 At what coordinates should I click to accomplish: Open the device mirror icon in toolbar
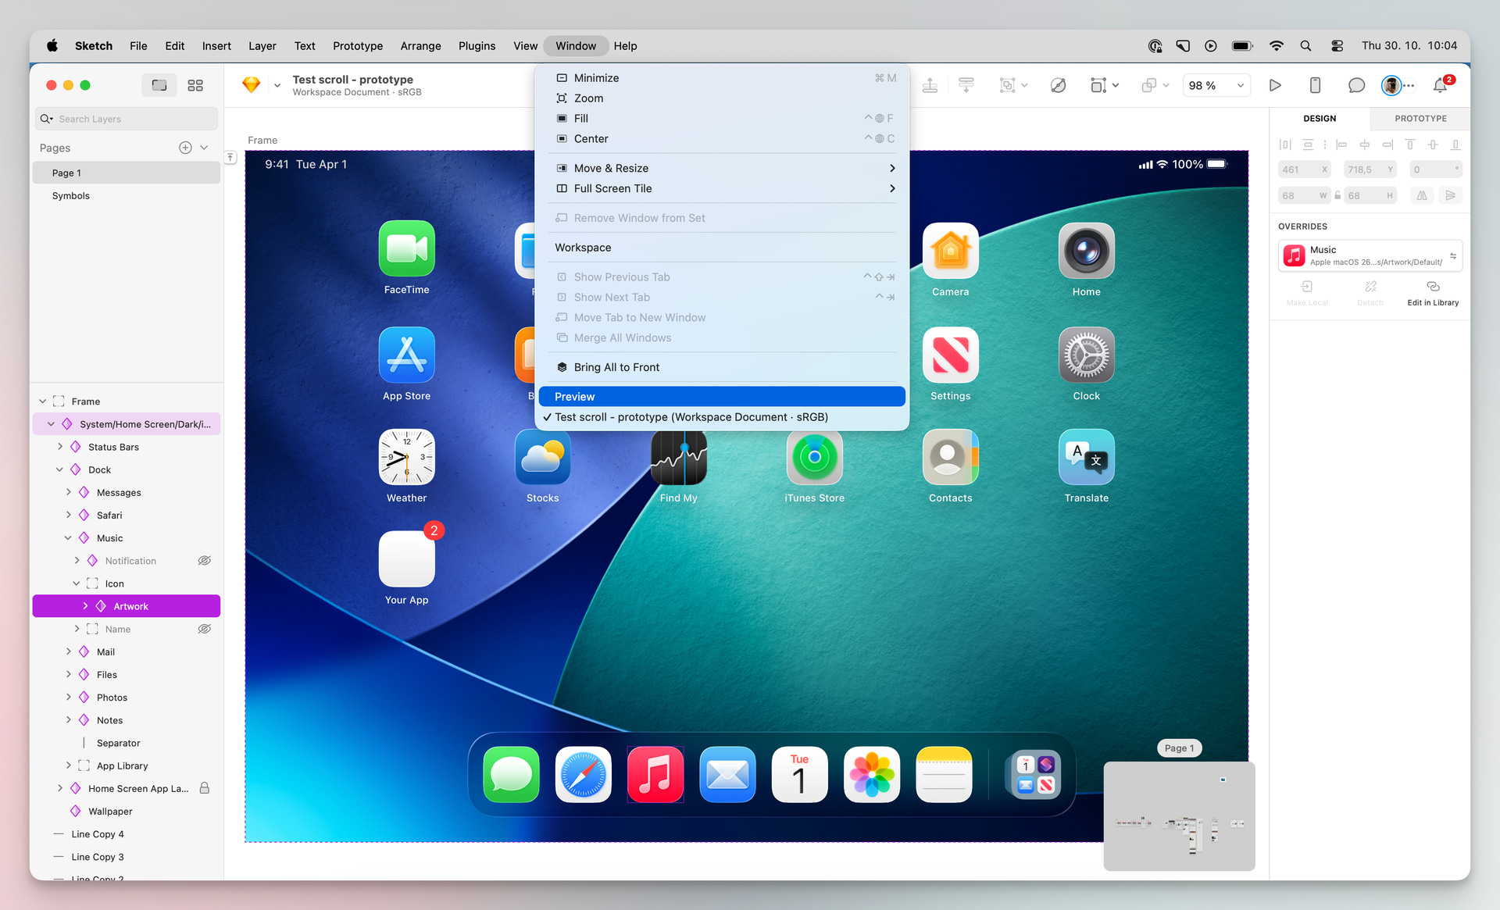pyautogui.click(x=1315, y=85)
